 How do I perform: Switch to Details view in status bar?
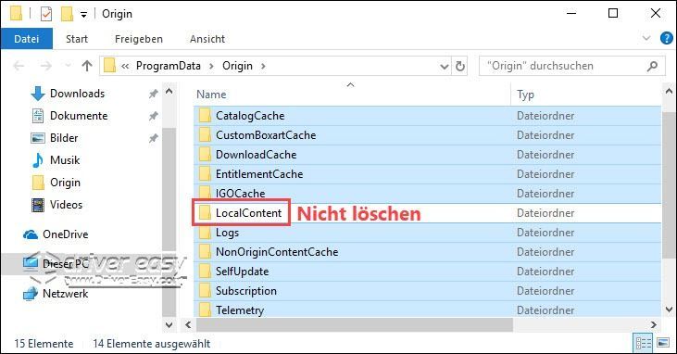coord(643,343)
